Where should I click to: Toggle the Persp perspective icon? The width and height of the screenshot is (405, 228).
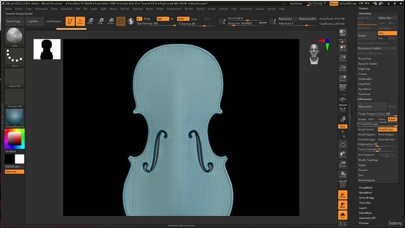[343, 88]
